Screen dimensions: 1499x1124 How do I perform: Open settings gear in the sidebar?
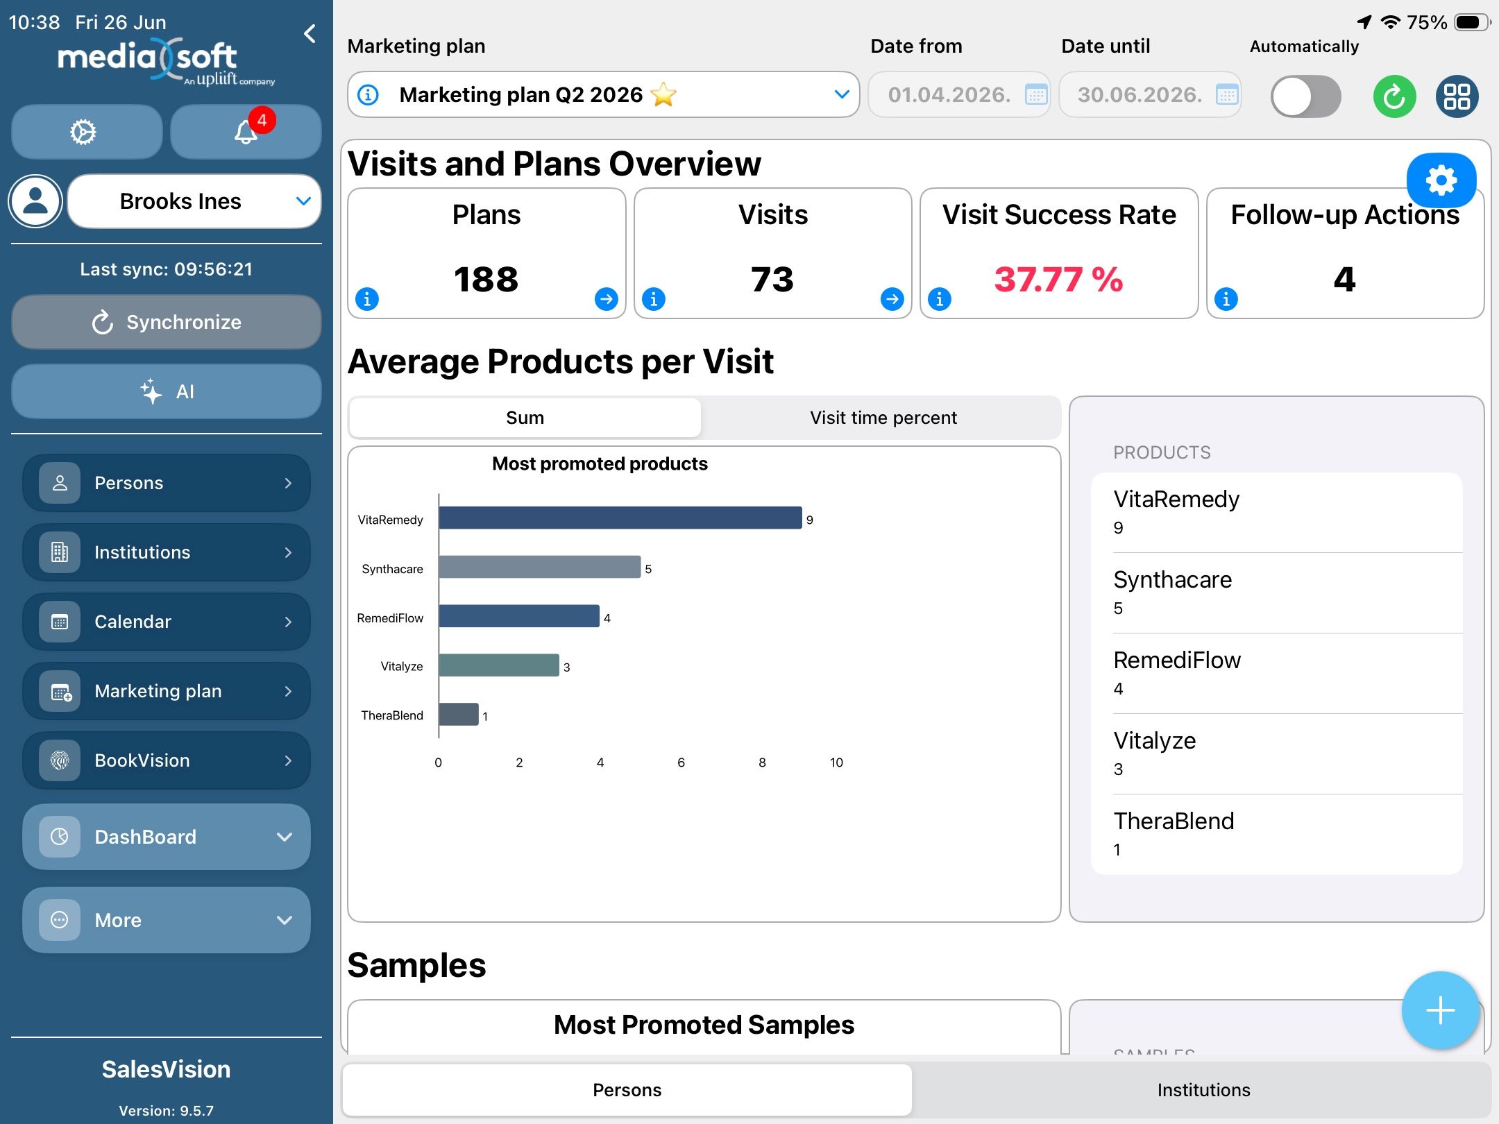point(86,132)
